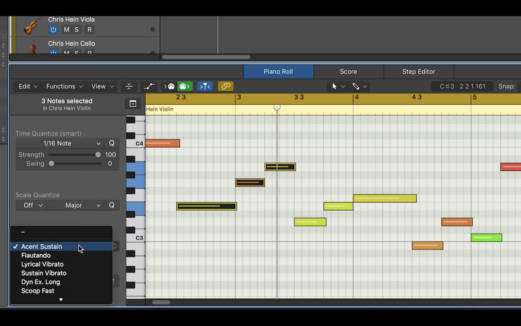This screenshot has width=521, height=326.
Task: Click the red note at the right edge
Action: click(511, 167)
